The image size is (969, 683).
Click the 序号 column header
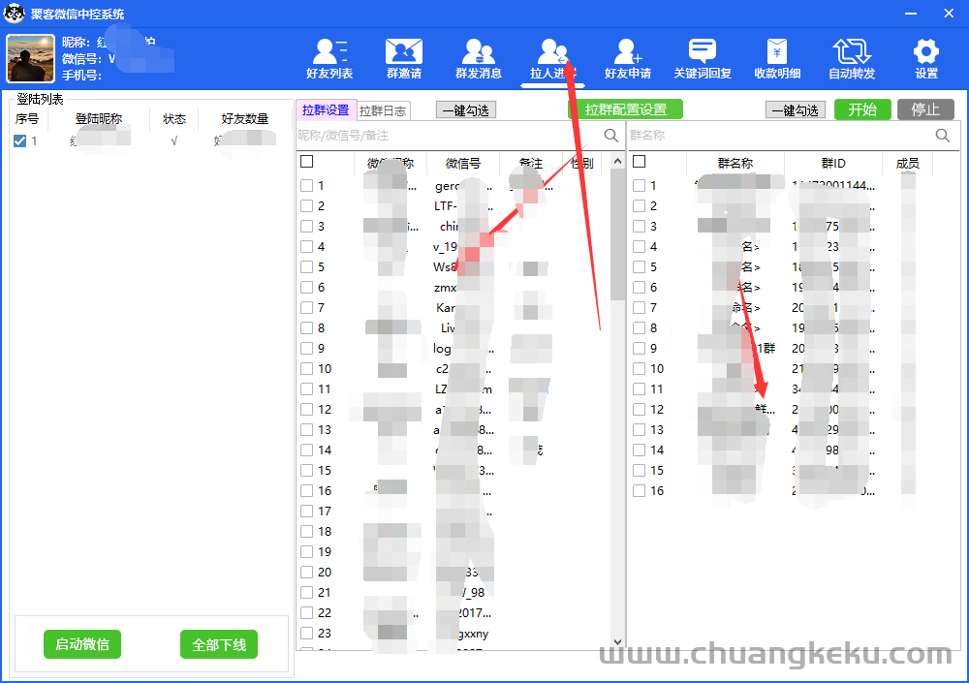[x=26, y=118]
